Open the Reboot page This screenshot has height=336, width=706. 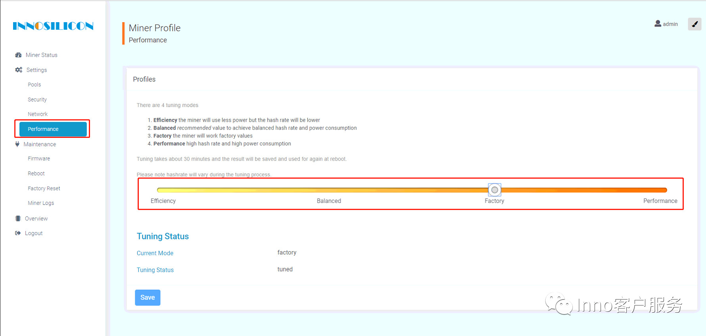36,174
